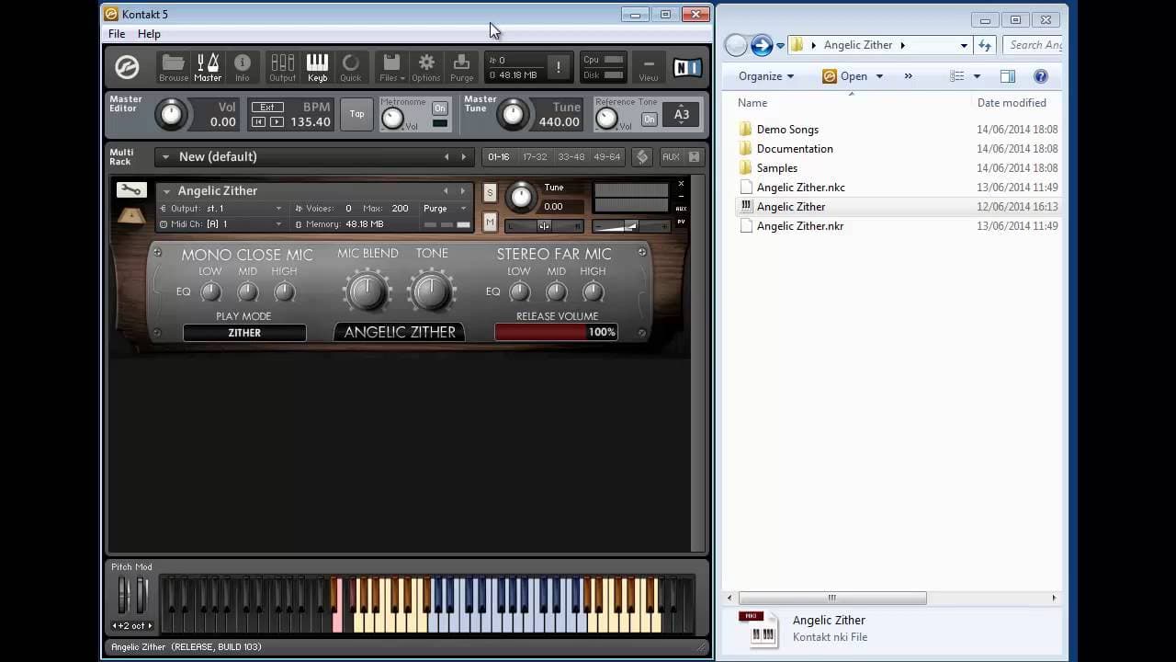1176x662 pixels.
Task: Click the Native Instruments NI logo
Action: pos(687,67)
